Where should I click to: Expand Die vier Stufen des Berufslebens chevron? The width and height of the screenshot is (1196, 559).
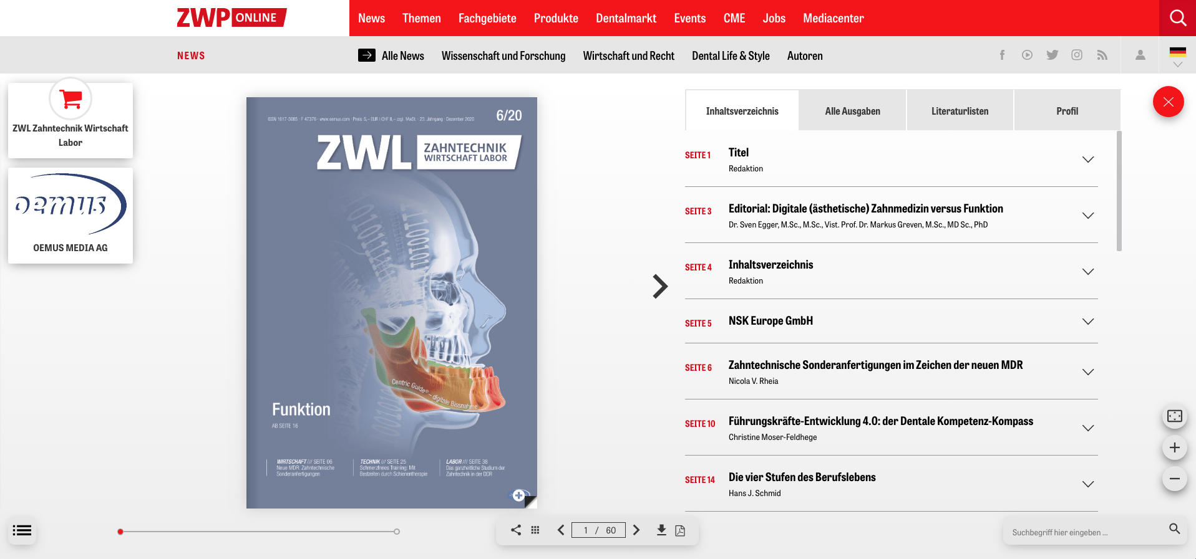[1088, 484]
